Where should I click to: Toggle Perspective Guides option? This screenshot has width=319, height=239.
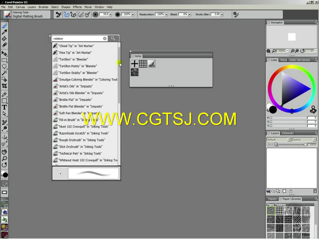click(87, 14)
